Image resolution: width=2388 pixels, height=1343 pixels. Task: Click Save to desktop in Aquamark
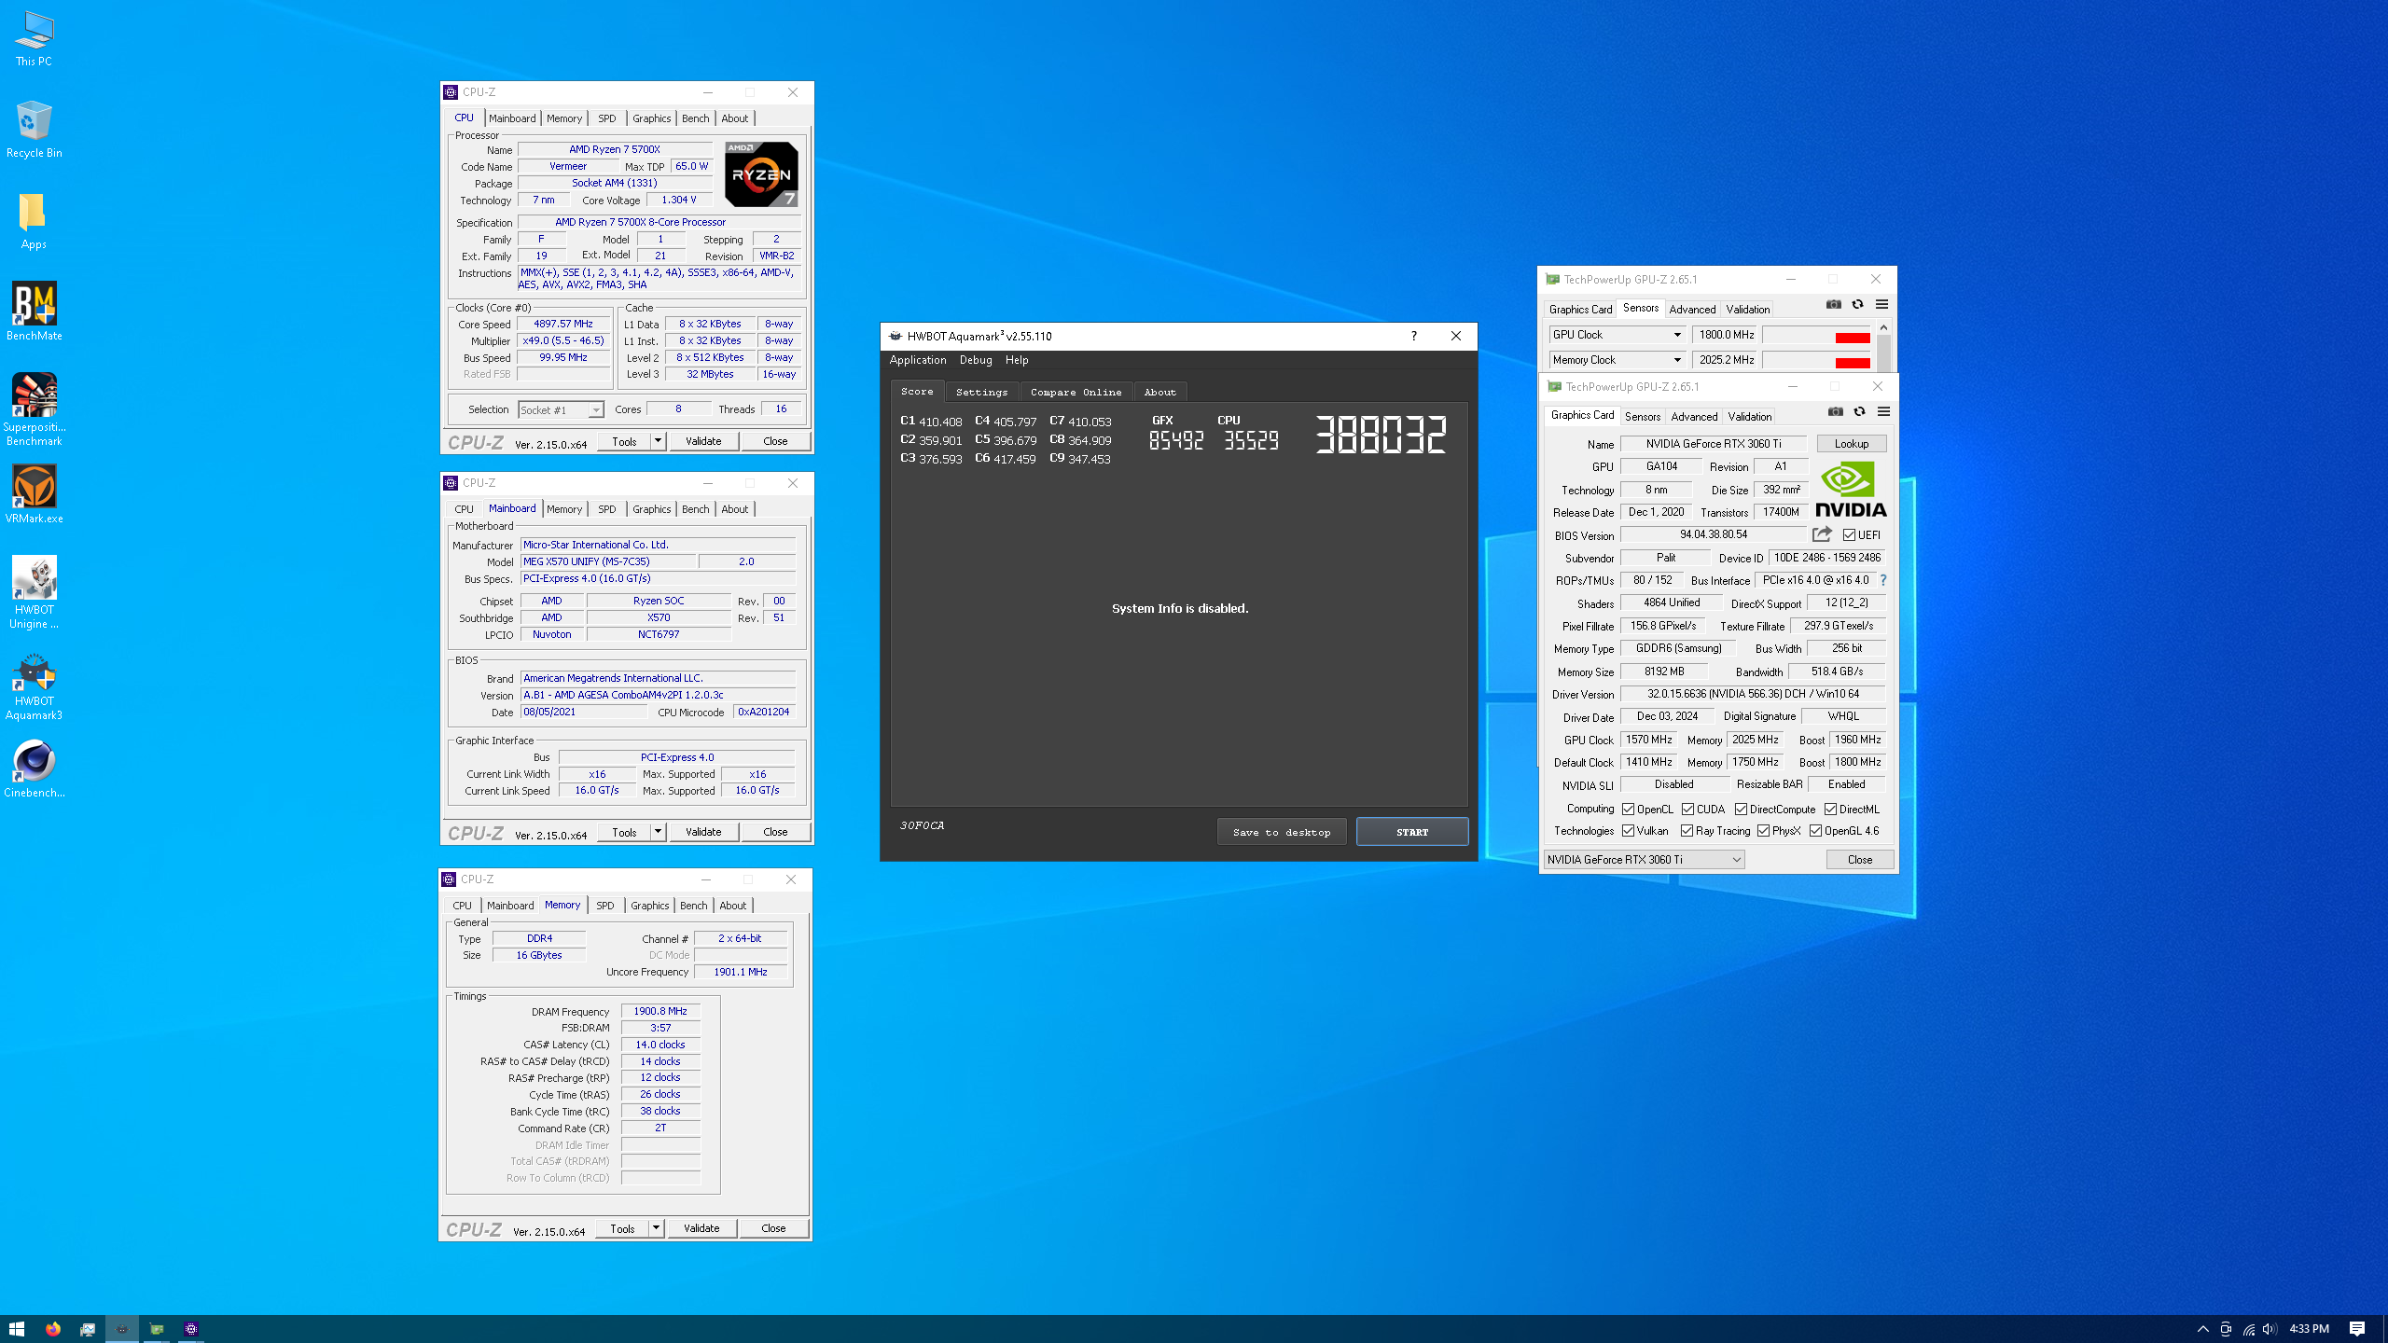point(1282,832)
